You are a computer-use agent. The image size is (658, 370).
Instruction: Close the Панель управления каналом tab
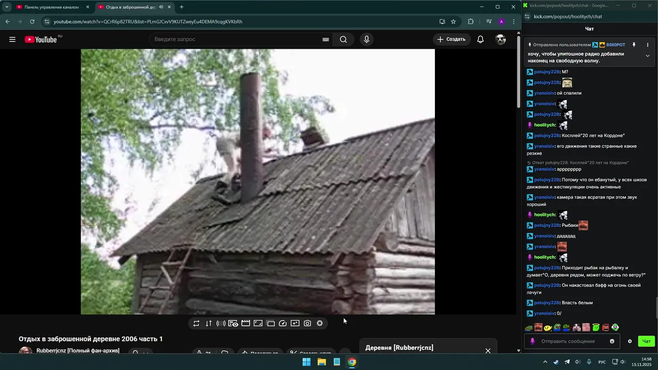click(x=87, y=7)
